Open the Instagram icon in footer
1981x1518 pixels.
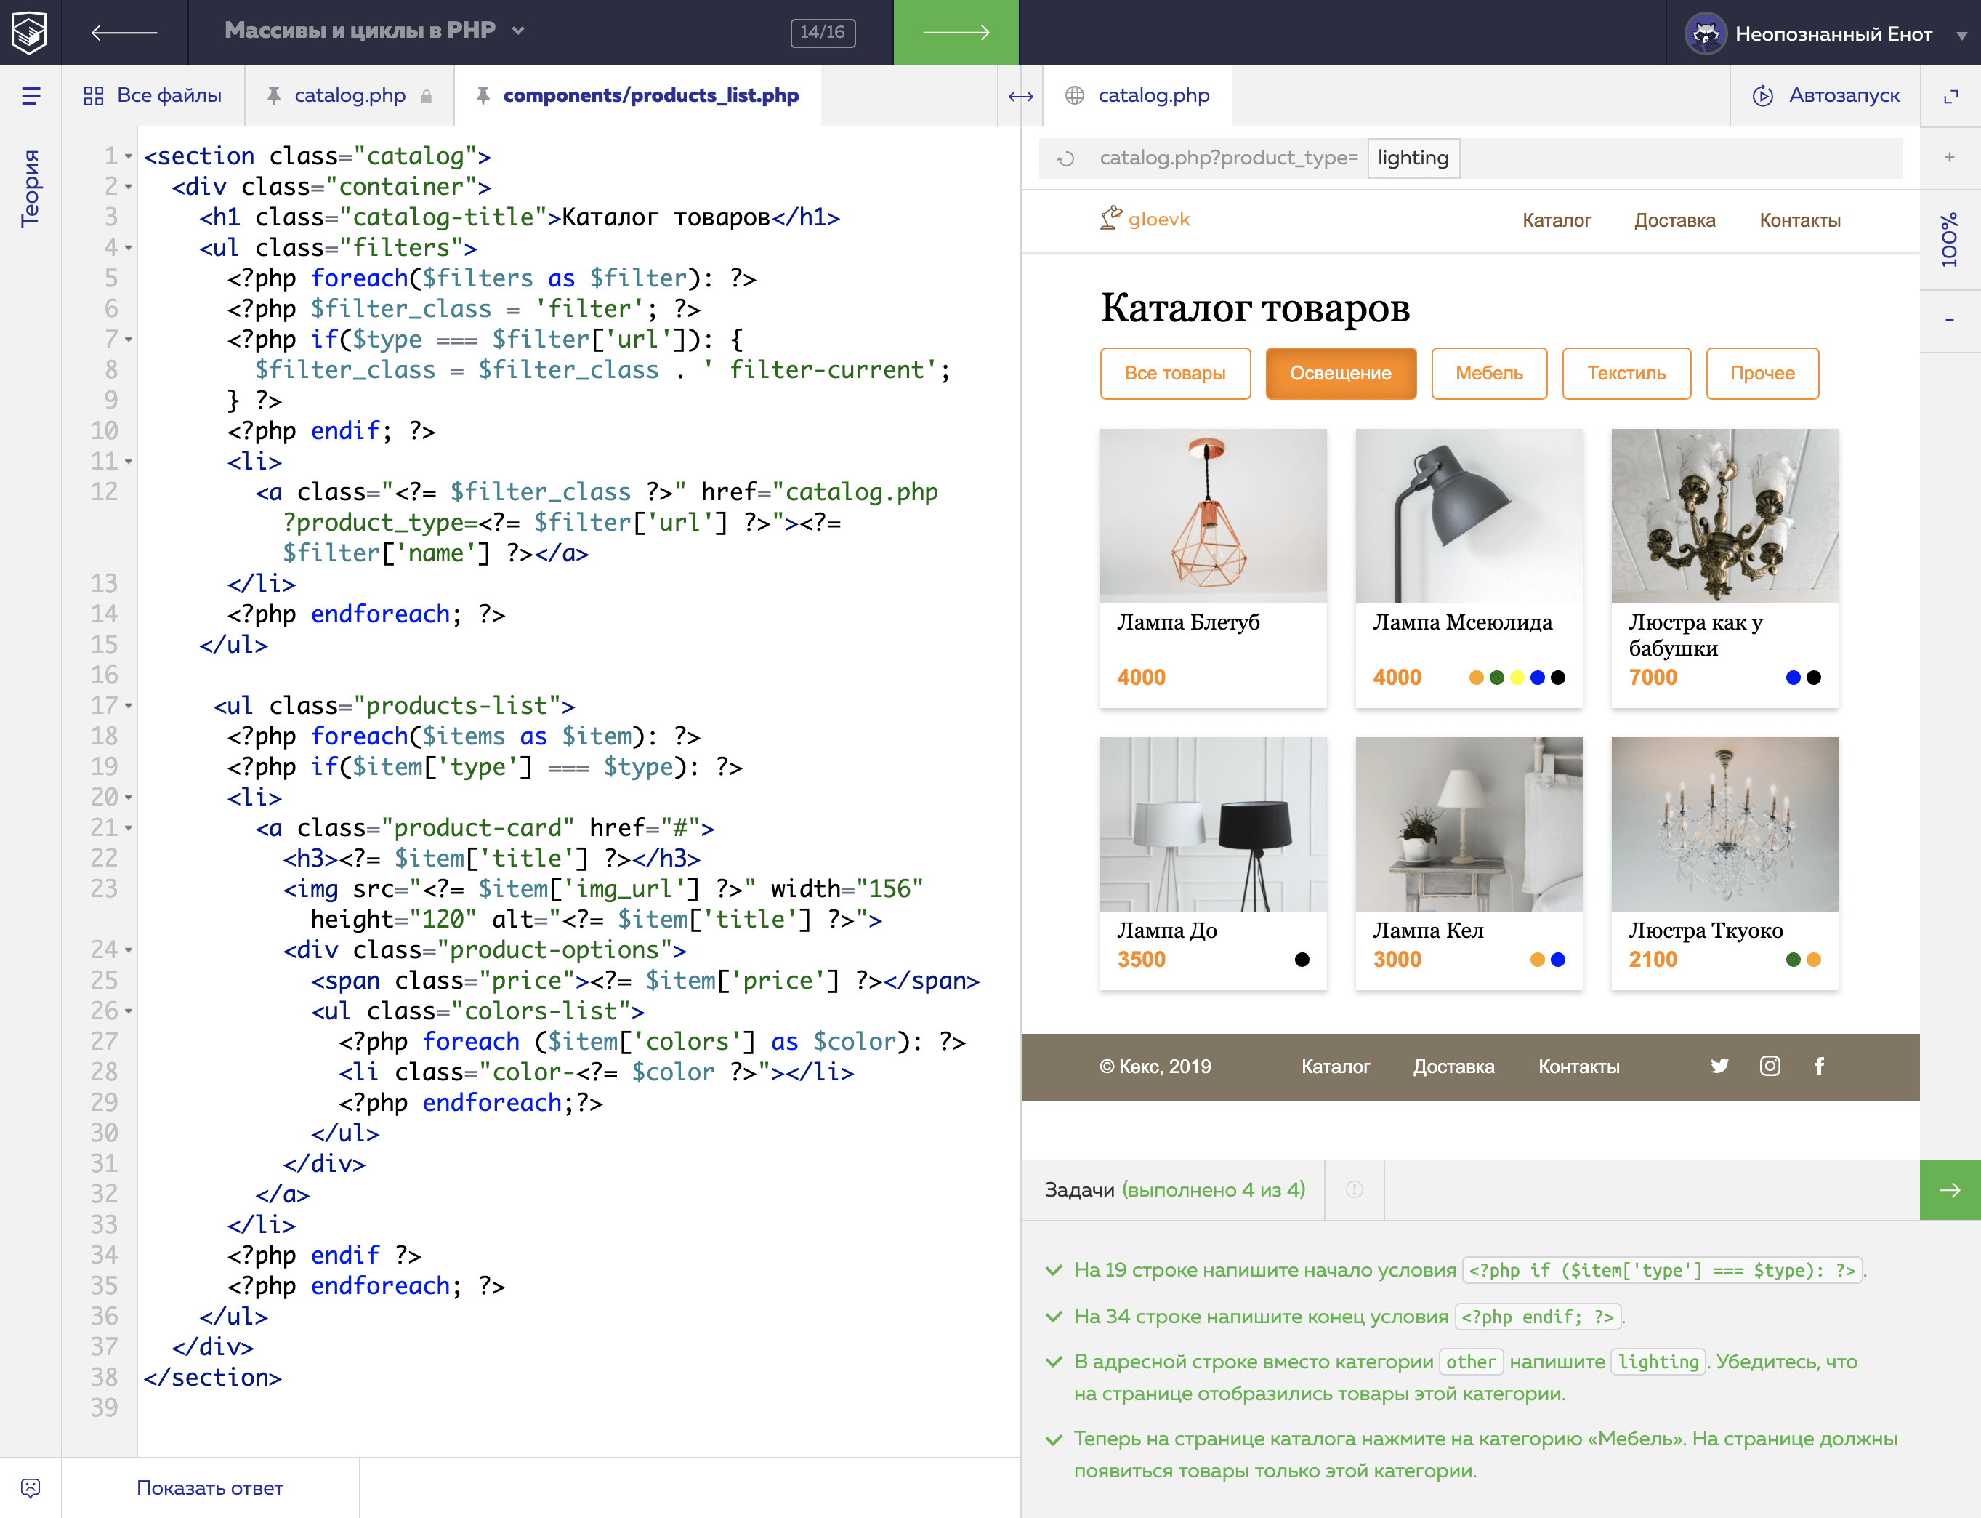click(1770, 1067)
